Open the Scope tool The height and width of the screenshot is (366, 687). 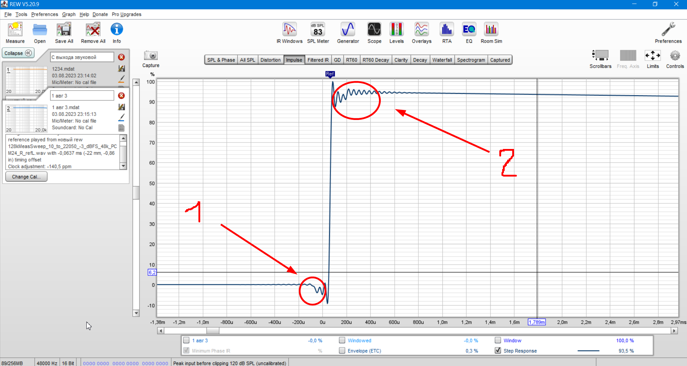pos(374,29)
